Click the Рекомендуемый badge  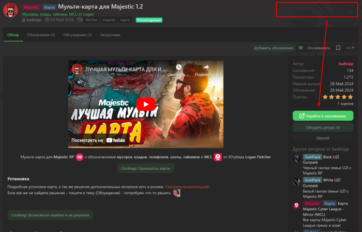149,20
